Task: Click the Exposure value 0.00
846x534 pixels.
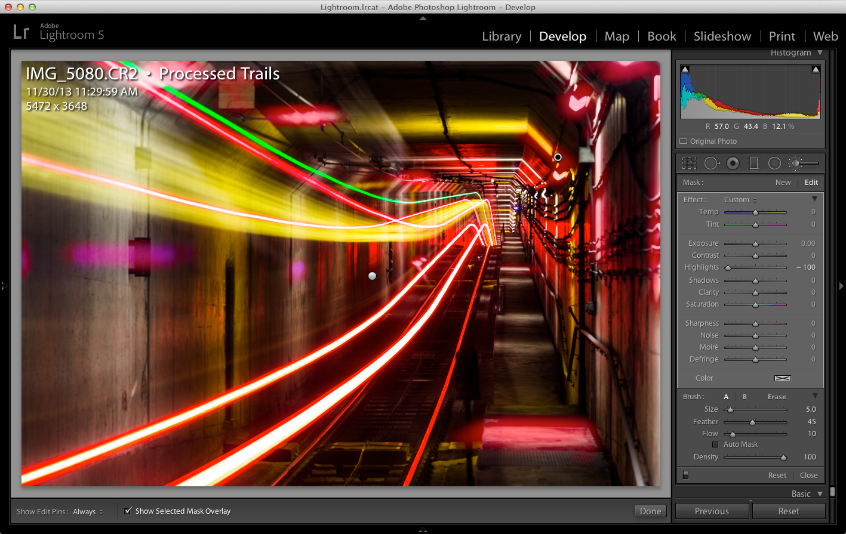Action: coord(808,243)
